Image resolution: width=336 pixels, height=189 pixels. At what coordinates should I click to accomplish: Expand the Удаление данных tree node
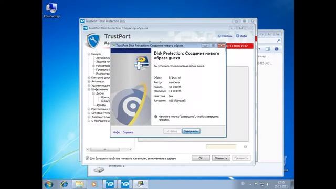[x=89, y=85]
